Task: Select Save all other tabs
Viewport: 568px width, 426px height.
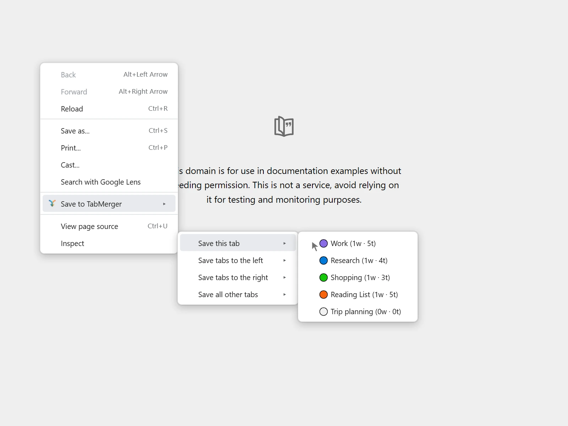Action: click(x=238, y=295)
